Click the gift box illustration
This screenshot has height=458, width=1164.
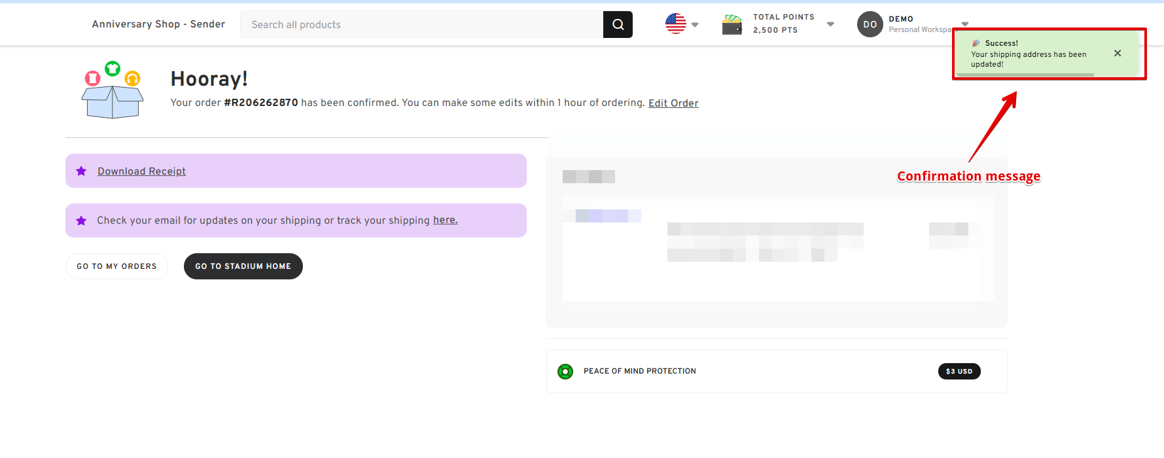(x=113, y=91)
